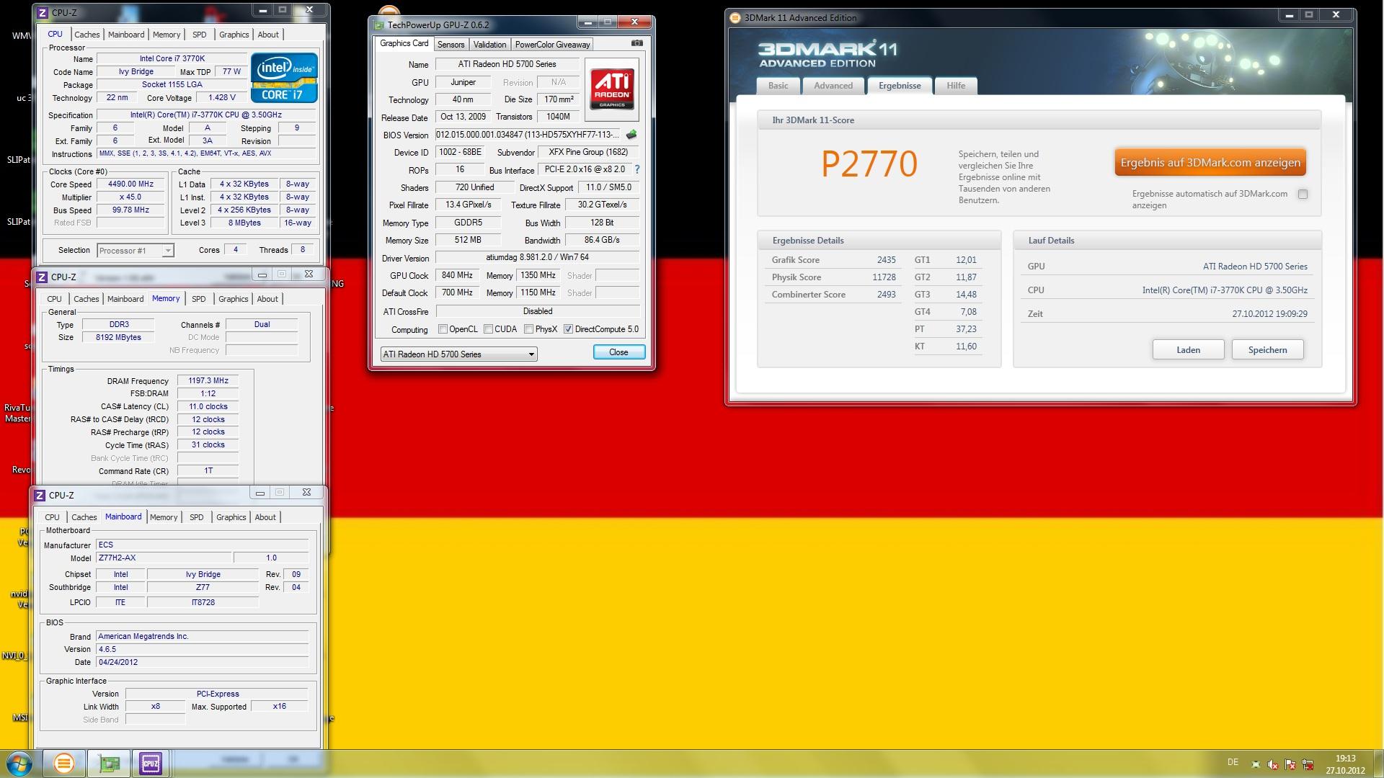1384x778 pixels.
Task: Open the Hilfe tab in 3DMark 11
Action: [956, 86]
